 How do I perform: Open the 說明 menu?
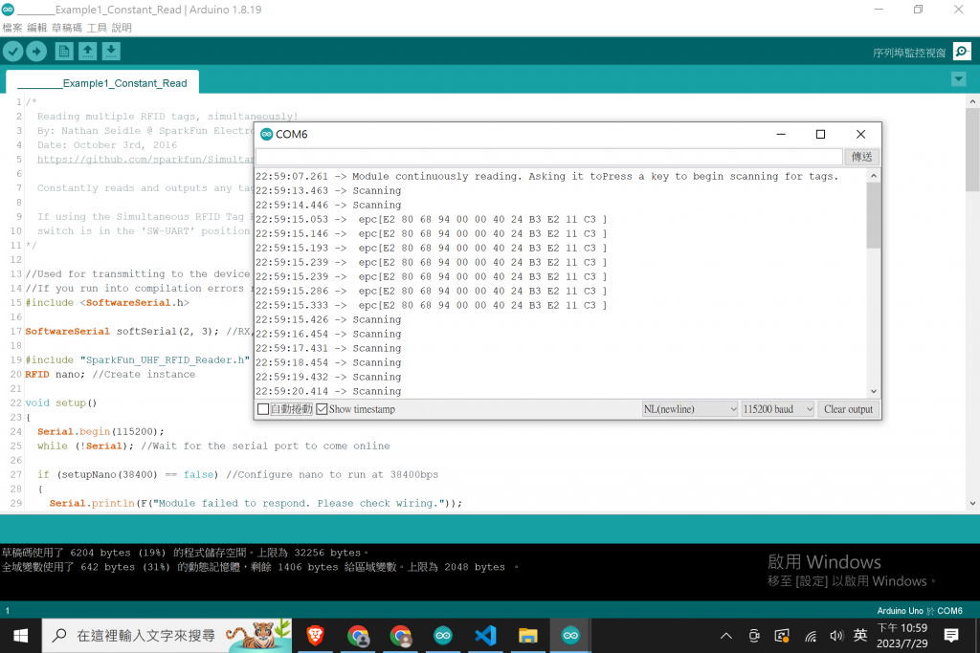coord(122,28)
